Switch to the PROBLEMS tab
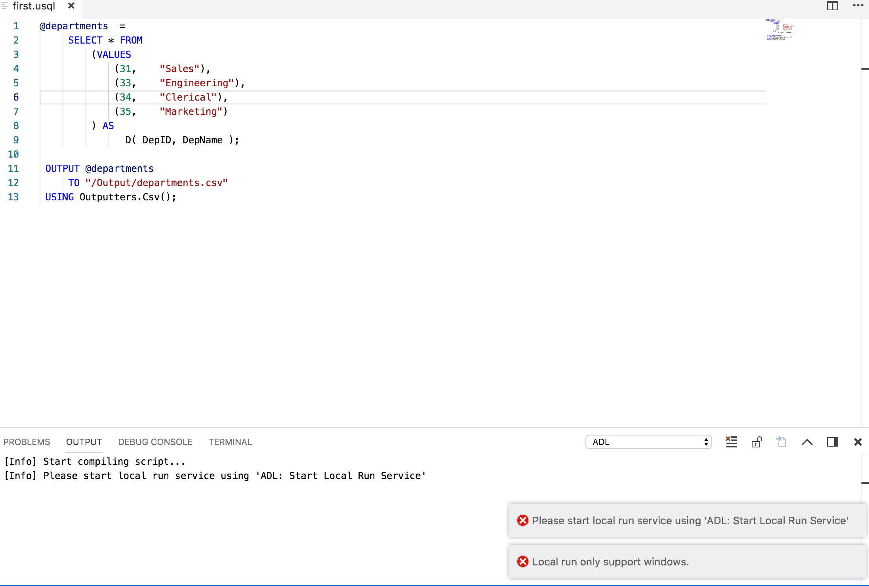The image size is (869, 586). (x=27, y=442)
